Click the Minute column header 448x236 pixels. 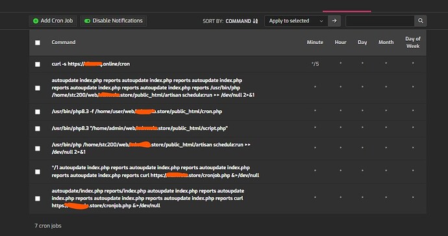tap(315, 42)
